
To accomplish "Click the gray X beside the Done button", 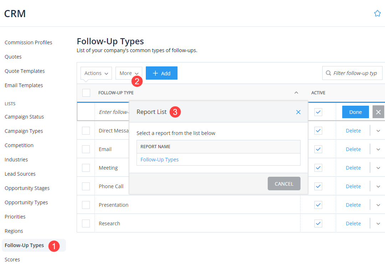I will (x=378, y=112).
